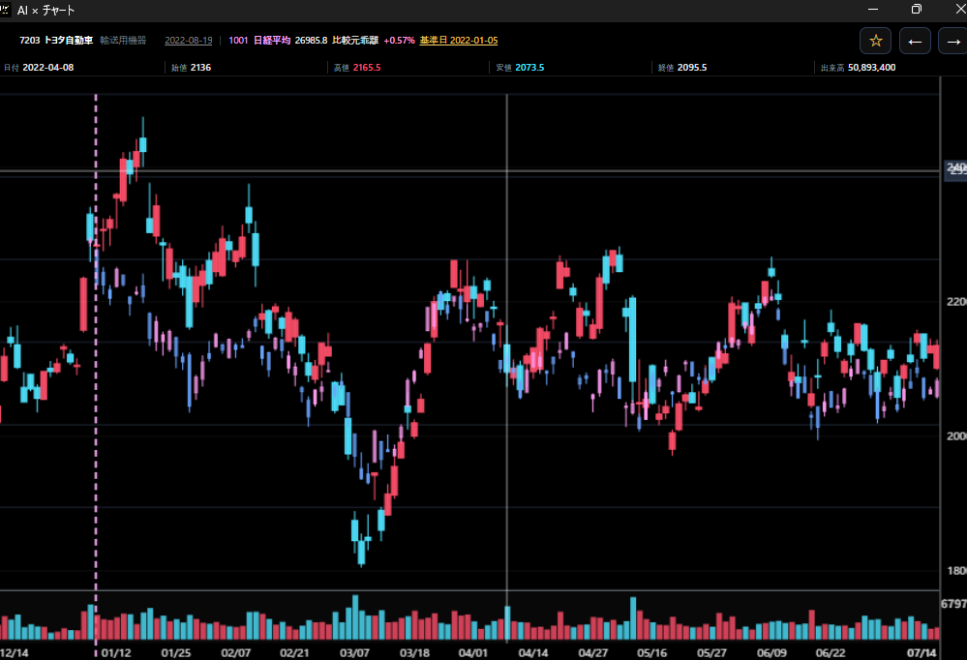
Task: Click the pink dashed baseline marker line
Action: (x=96, y=370)
